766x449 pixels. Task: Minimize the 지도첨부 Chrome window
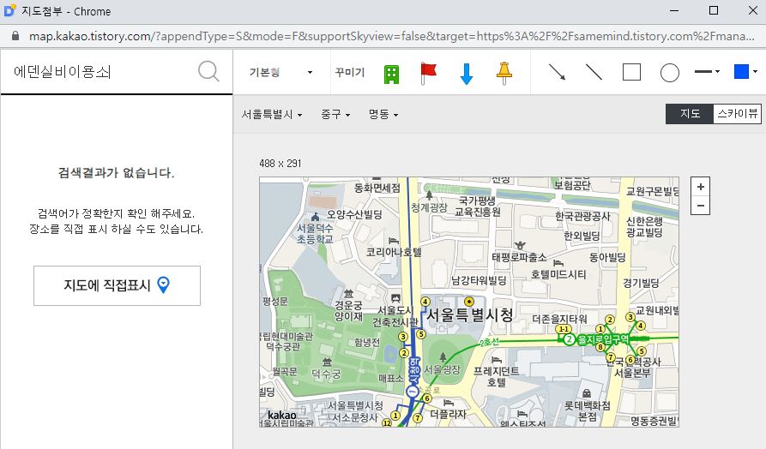pos(674,11)
